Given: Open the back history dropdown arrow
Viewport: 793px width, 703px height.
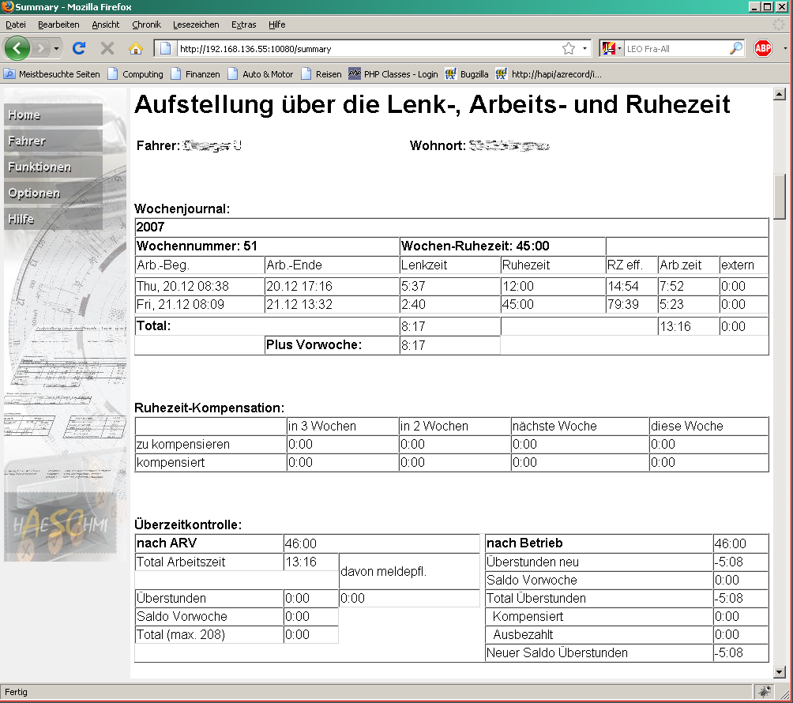Looking at the screenshot, I should click(57, 49).
